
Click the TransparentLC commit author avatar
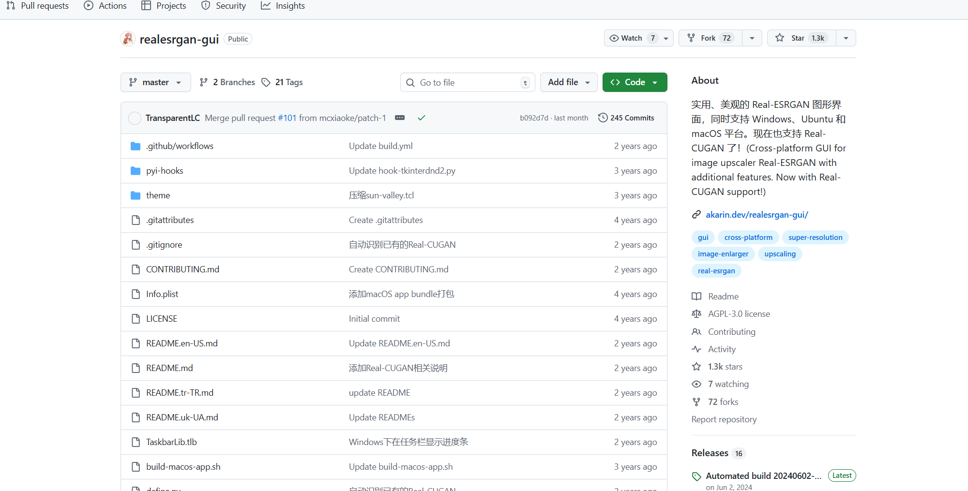click(x=135, y=118)
